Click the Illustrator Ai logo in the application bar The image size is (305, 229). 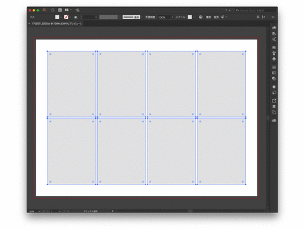tap(44, 10)
